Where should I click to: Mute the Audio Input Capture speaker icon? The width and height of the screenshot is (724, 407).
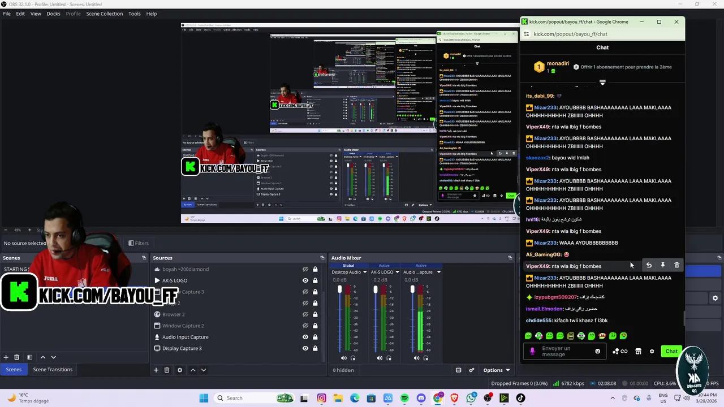pyautogui.click(x=416, y=358)
